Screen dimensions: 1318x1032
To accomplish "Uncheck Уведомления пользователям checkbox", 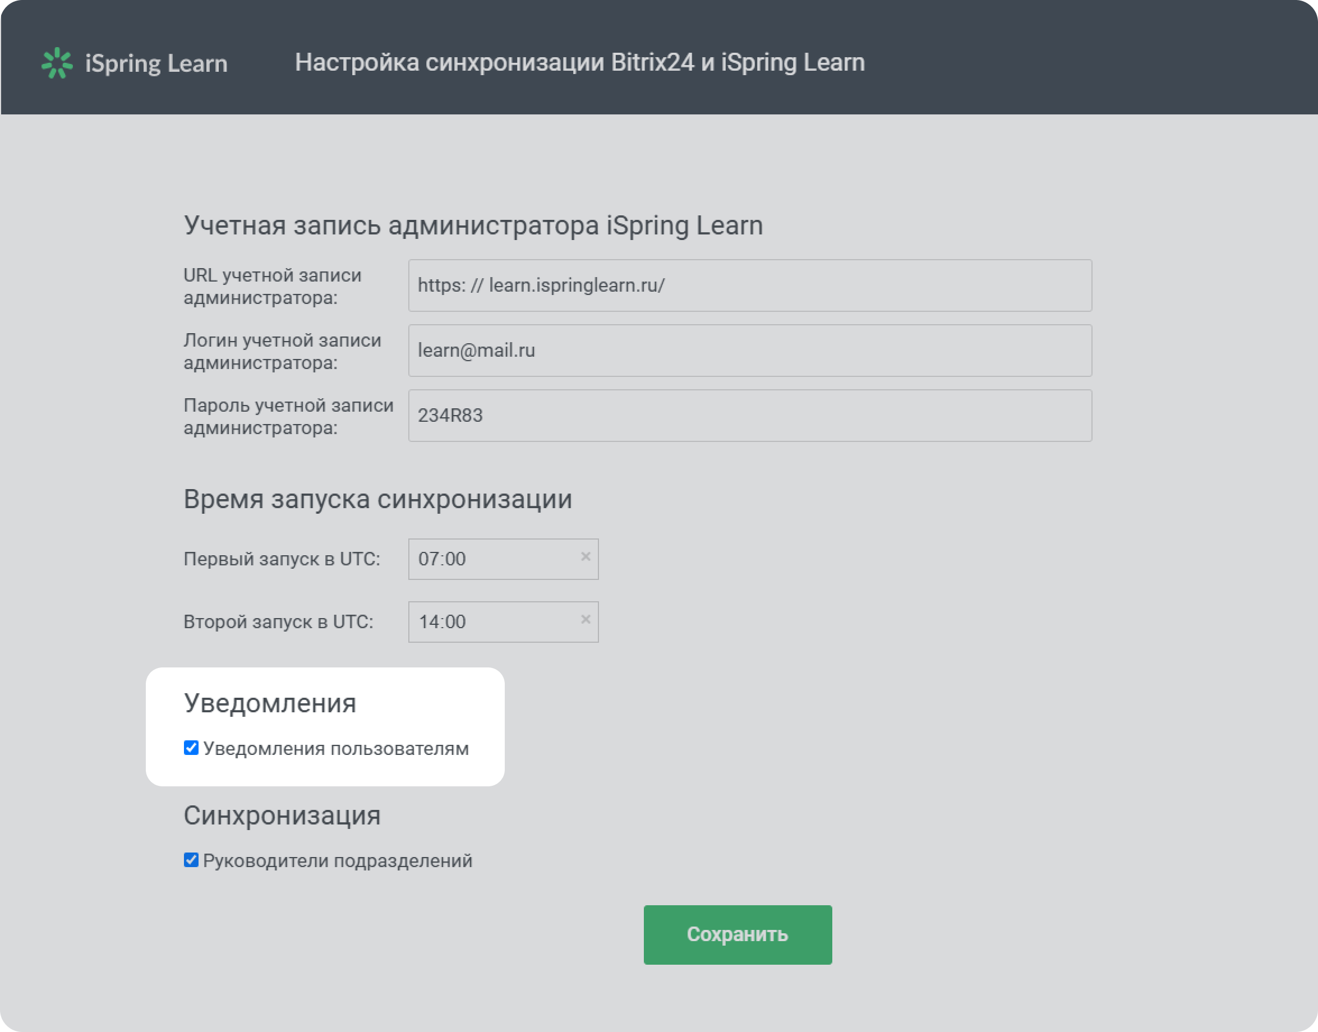I will point(191,748).
